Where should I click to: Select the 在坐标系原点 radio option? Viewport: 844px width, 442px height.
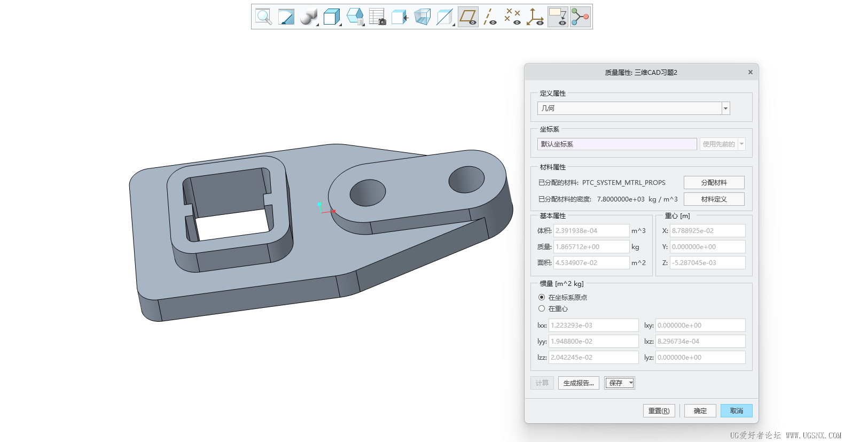click(542, 297)
